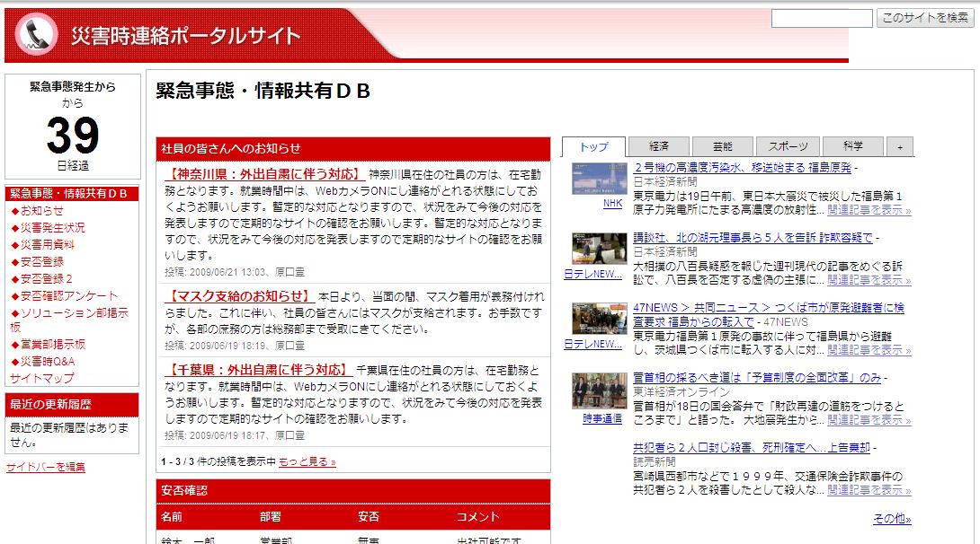Image resolution: width=980 pixels, height=544 pixels.
Task: Go to 災害発生状況 sidebar link
Action: 52,228
